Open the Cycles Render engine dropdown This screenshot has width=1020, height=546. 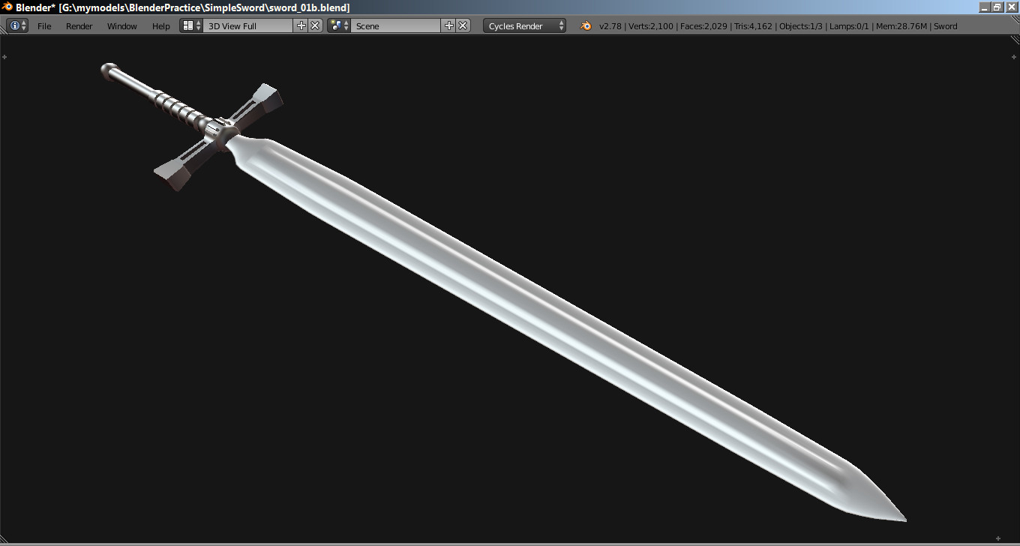click(x=523, y=25)
